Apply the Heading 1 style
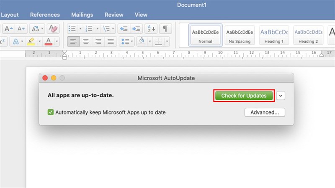 (x=274, y=35)
